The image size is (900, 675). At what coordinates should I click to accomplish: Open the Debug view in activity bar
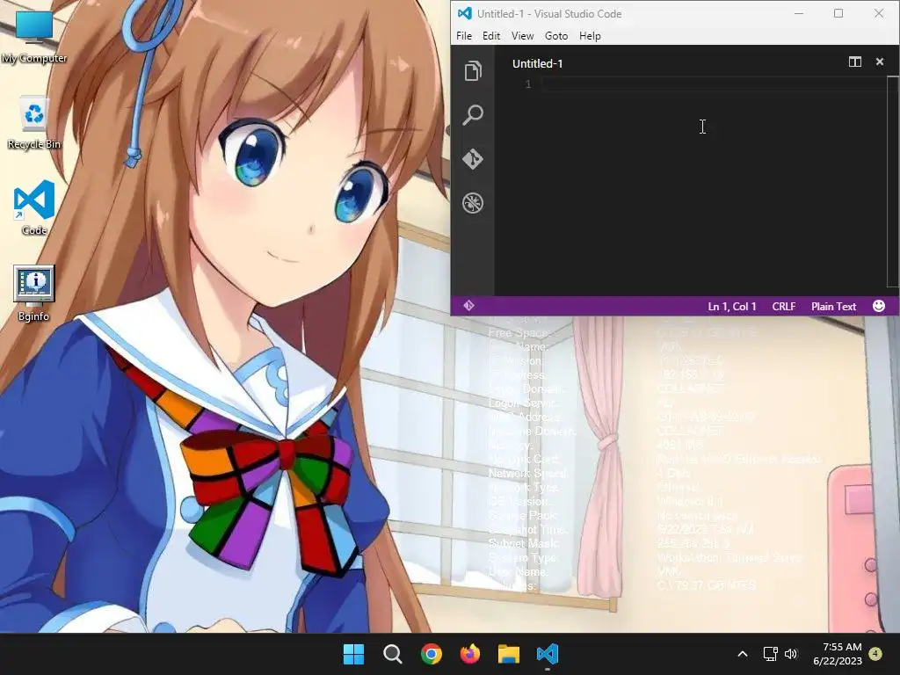point(473,203)
